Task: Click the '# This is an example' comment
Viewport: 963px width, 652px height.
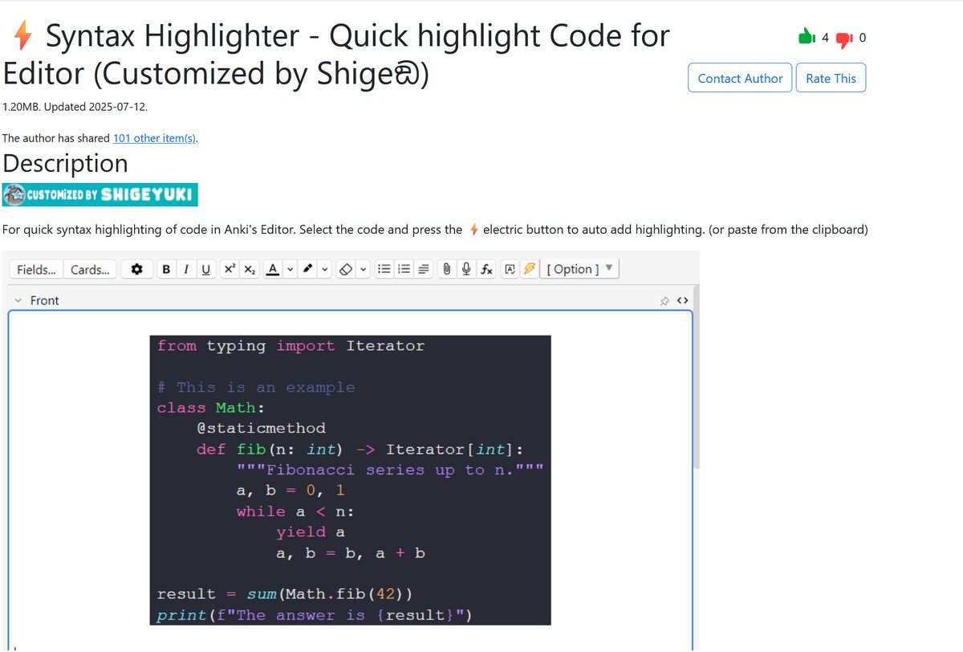Action: click(x=256, y=387)
